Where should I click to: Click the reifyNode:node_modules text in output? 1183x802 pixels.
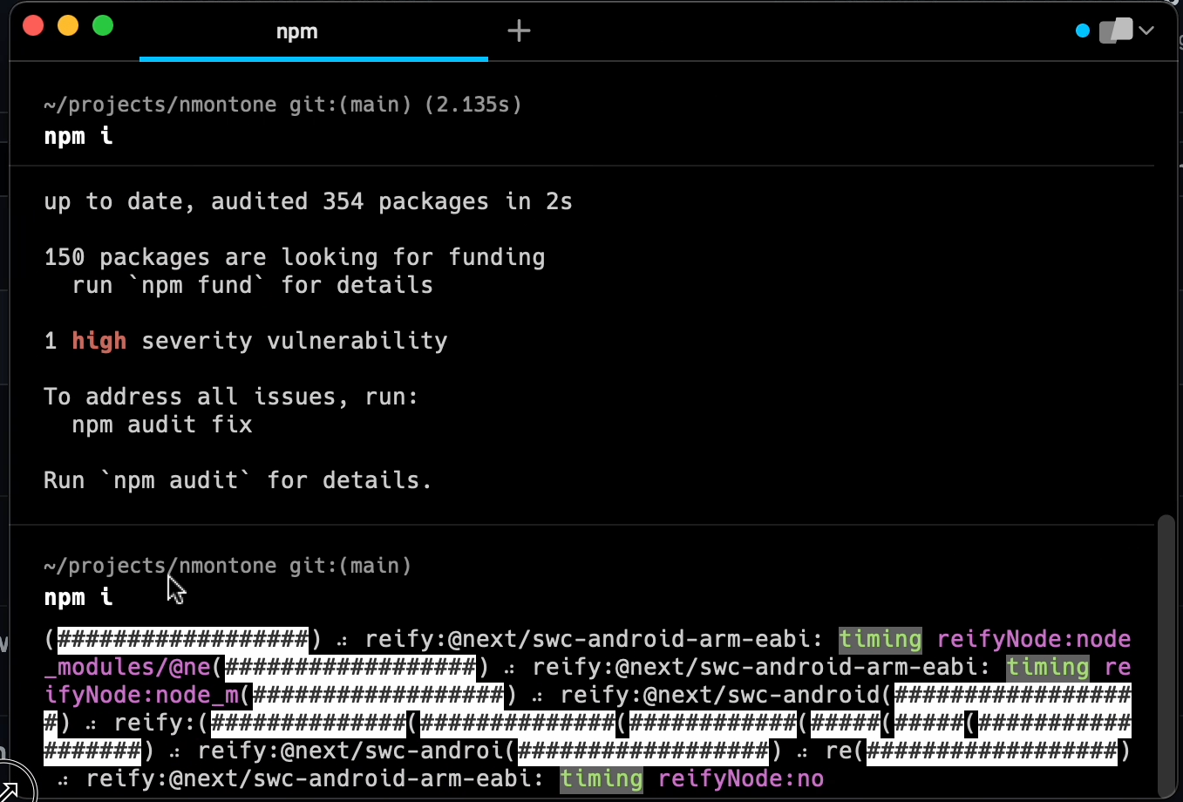[1034, 639]
